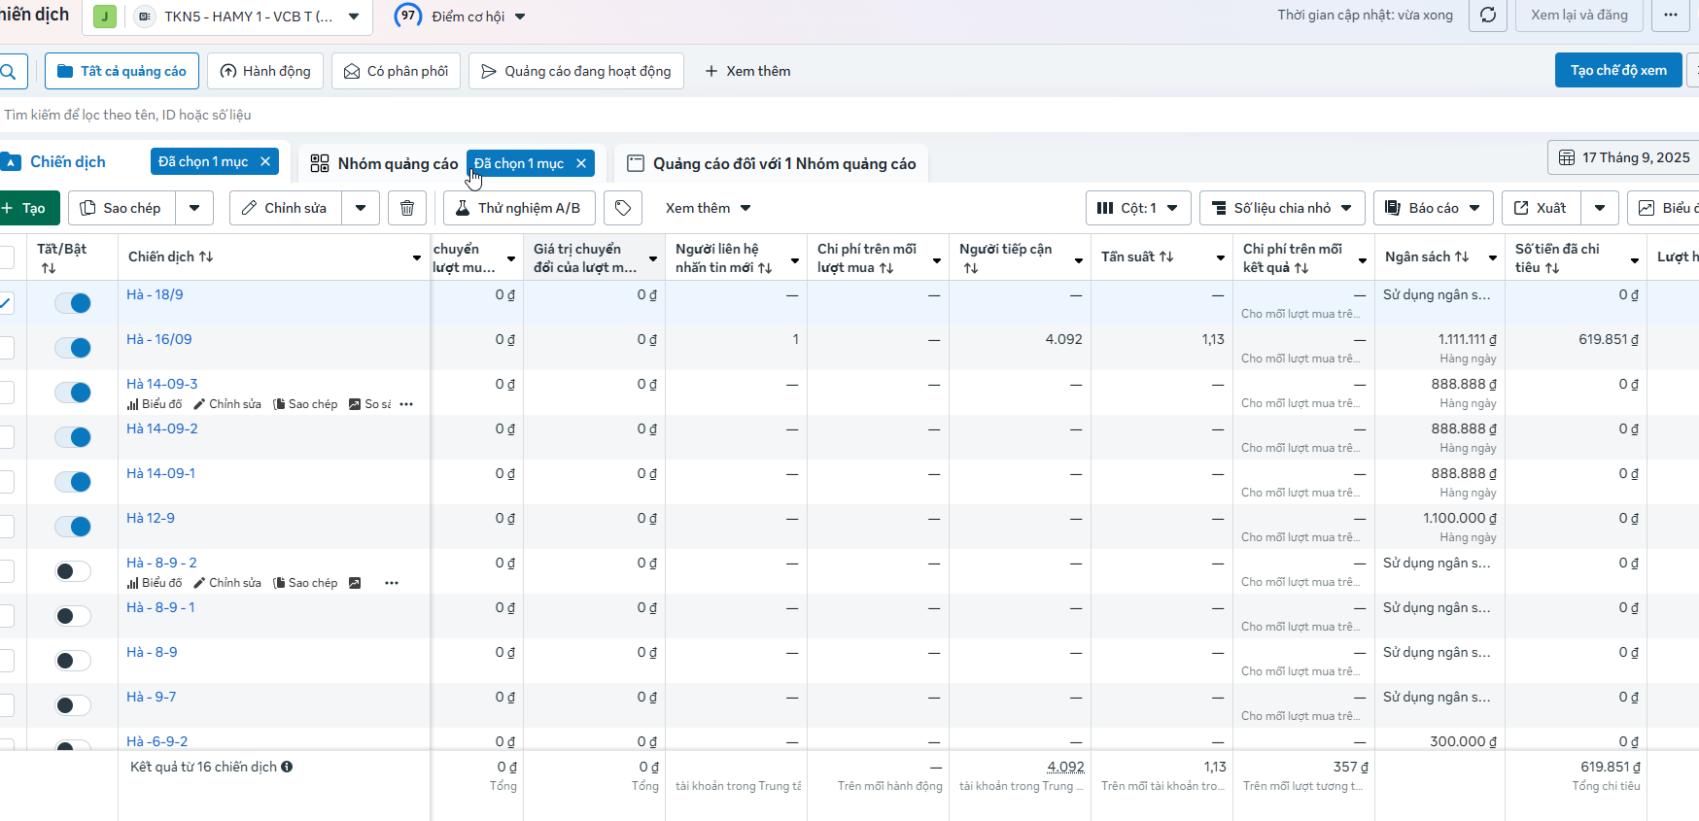Clear the Chiến dịch selection with X
Image resolution: width=1699 pixels, height=821 pixels.
pyautogui.click(x=265, y=161)
